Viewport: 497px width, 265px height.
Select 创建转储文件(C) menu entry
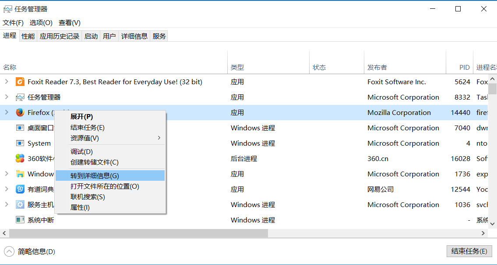110,162
